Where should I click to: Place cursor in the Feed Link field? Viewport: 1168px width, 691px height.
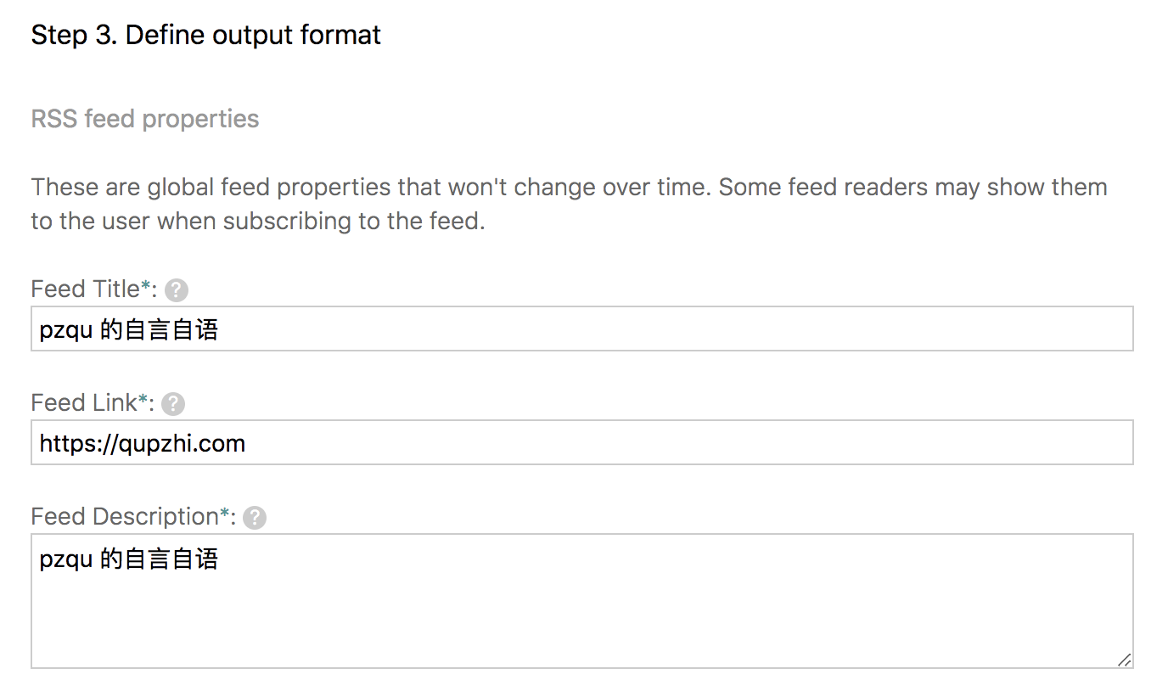[x=679, y=442]
